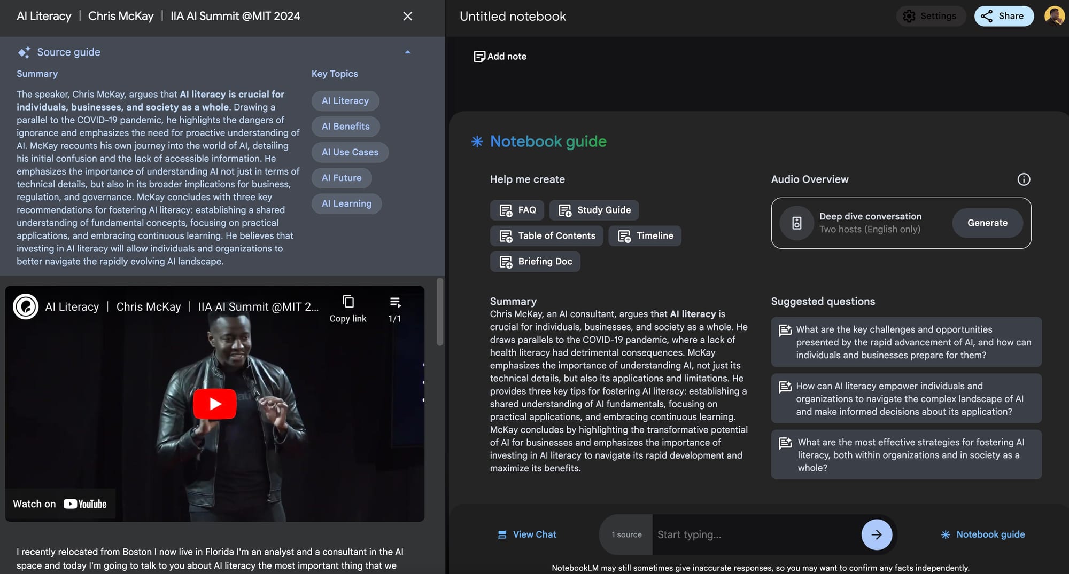
Task: Open Audio Overview info icon
Action: tap(1024, 179)
